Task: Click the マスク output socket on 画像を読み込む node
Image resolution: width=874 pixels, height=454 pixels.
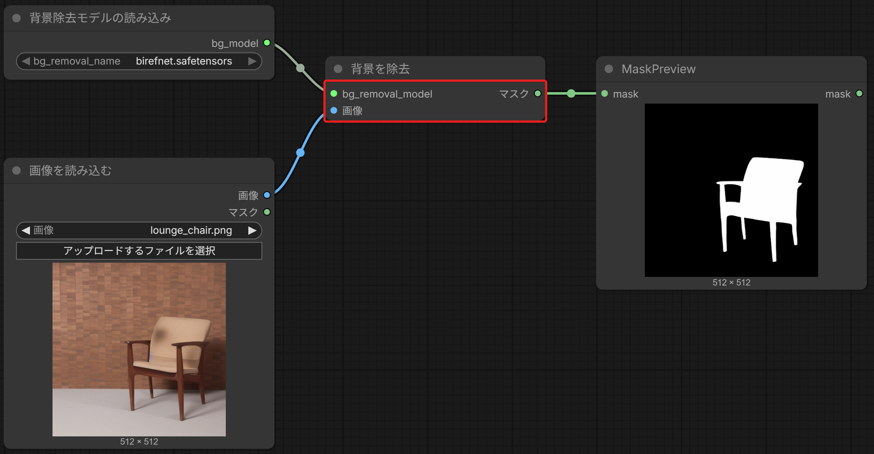Action: (x=267, y=212)
